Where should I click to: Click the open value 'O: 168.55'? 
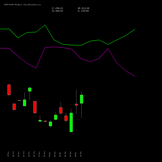57,11
